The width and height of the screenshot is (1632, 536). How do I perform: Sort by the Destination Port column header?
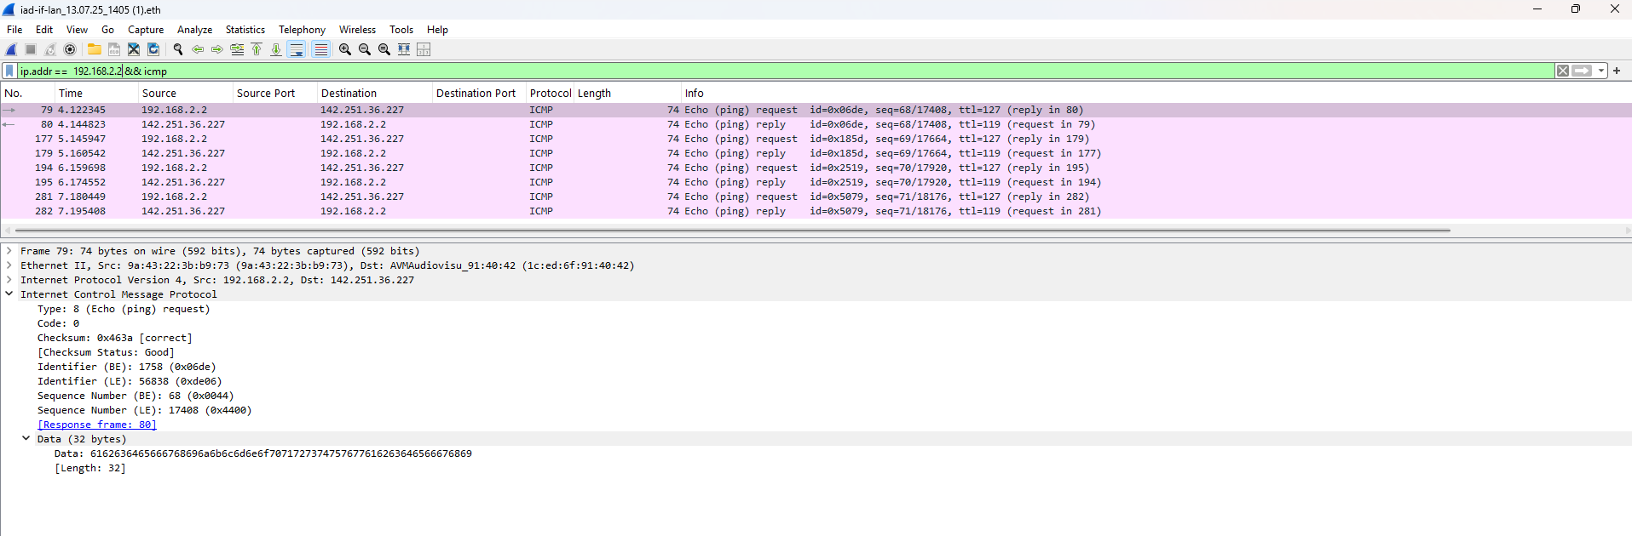[x=480, y=93]
